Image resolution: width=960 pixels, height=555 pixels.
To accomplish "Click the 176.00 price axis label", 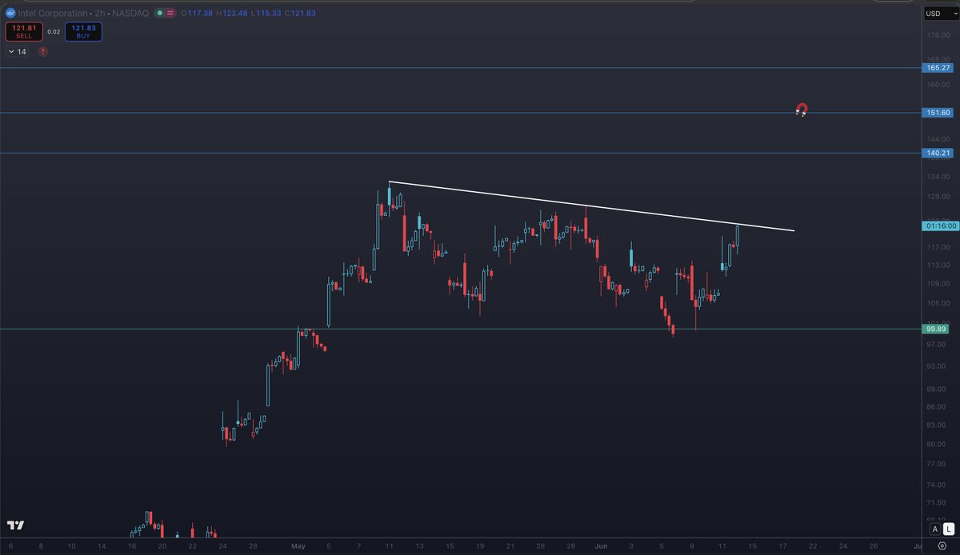I will pyautogui.click(x=938, y=36).
